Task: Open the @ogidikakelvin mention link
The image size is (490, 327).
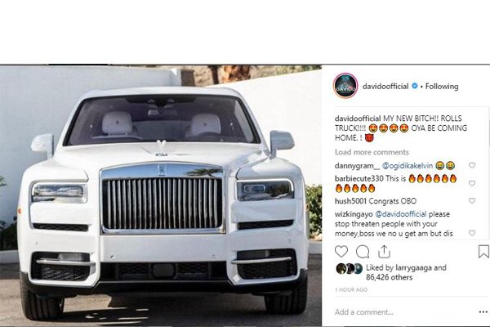Action: [x=408, y=165]
